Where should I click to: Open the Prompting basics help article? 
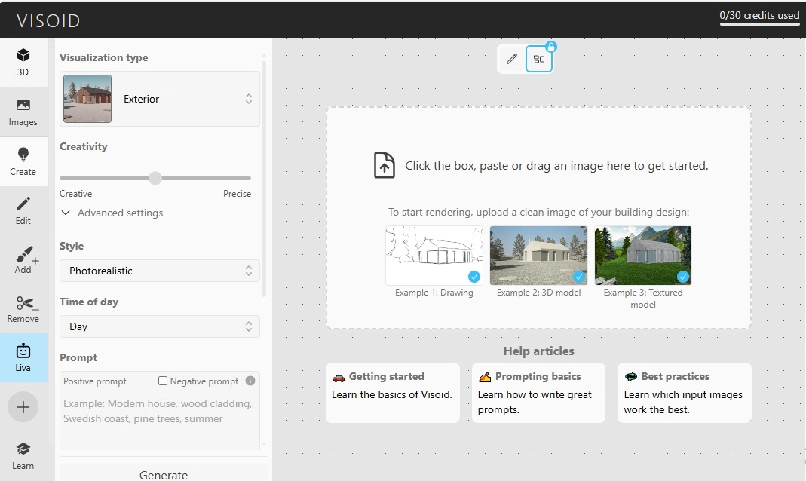538,393
